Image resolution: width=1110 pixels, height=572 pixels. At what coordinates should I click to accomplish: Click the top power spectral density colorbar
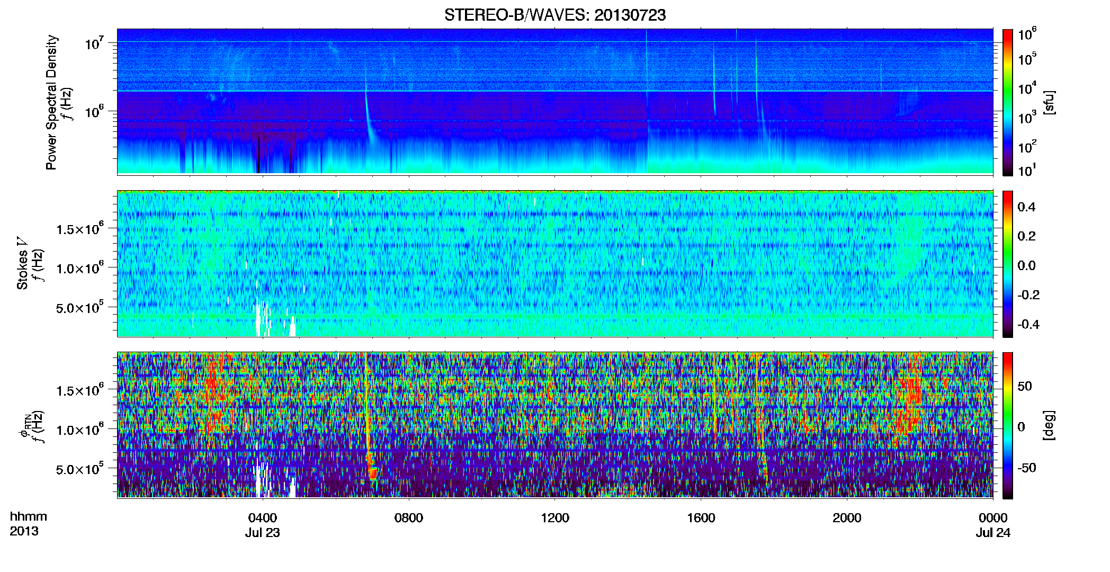1008,102
